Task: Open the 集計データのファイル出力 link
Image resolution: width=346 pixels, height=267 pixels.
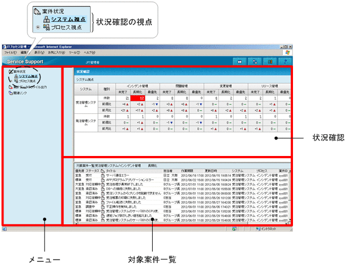Action: click(30, 87)
